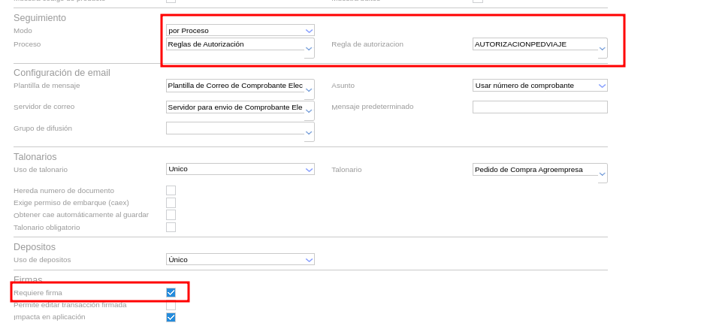This screenshot has height=323, width=701.
Task: Expand Plantilla de mensaje dropdown
Action: point(309,91)
